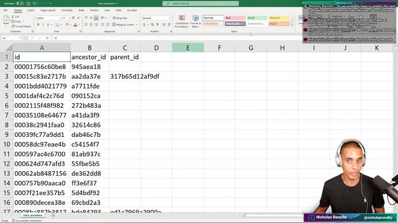Click the Undo arrow
The height and width of the screenshot is (223, 398).
click(34, 4)
